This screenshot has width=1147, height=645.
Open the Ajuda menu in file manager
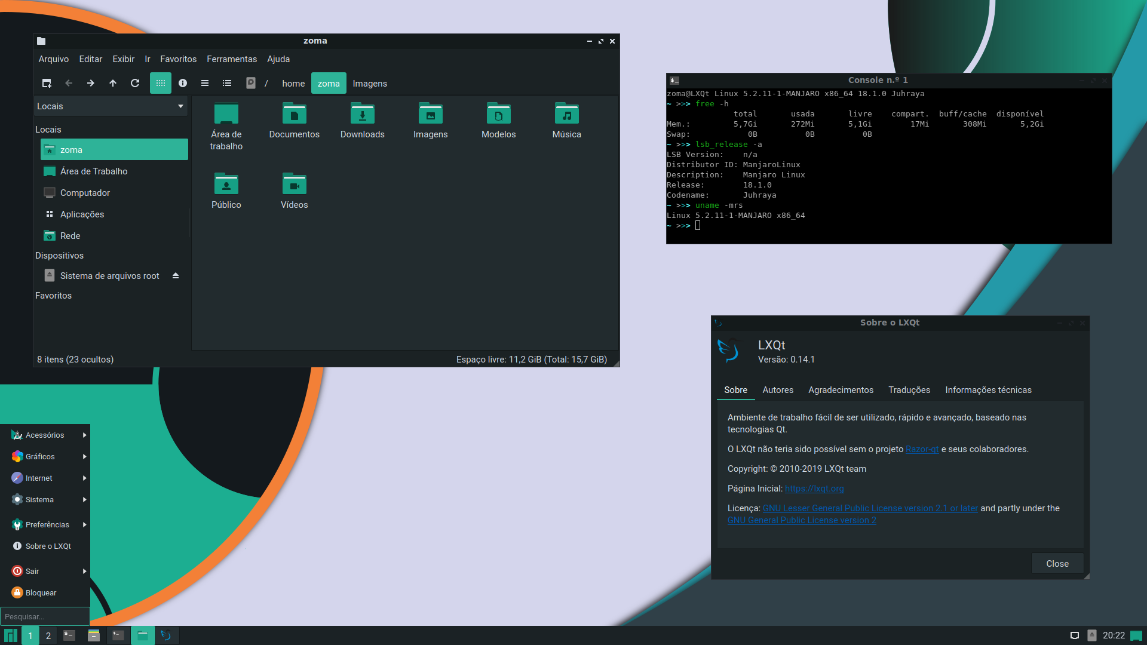click(x=278, y=59)
